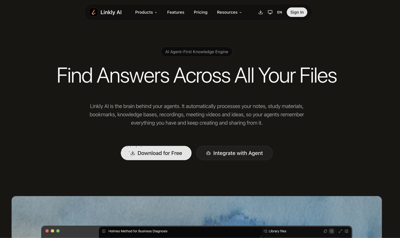This screenshot has width=400, height=238.
Task: Toggle the left sidebar icon in app preview
Action: pyautogui.click(x=104, y=231)
